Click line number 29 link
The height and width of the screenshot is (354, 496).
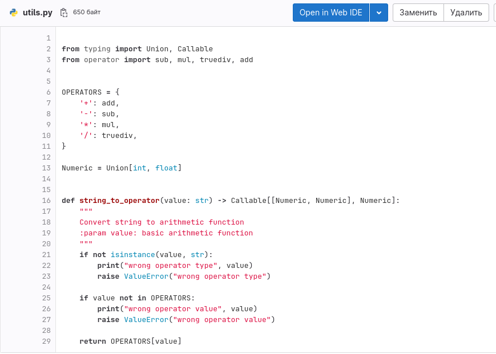[x=46, y=341]
